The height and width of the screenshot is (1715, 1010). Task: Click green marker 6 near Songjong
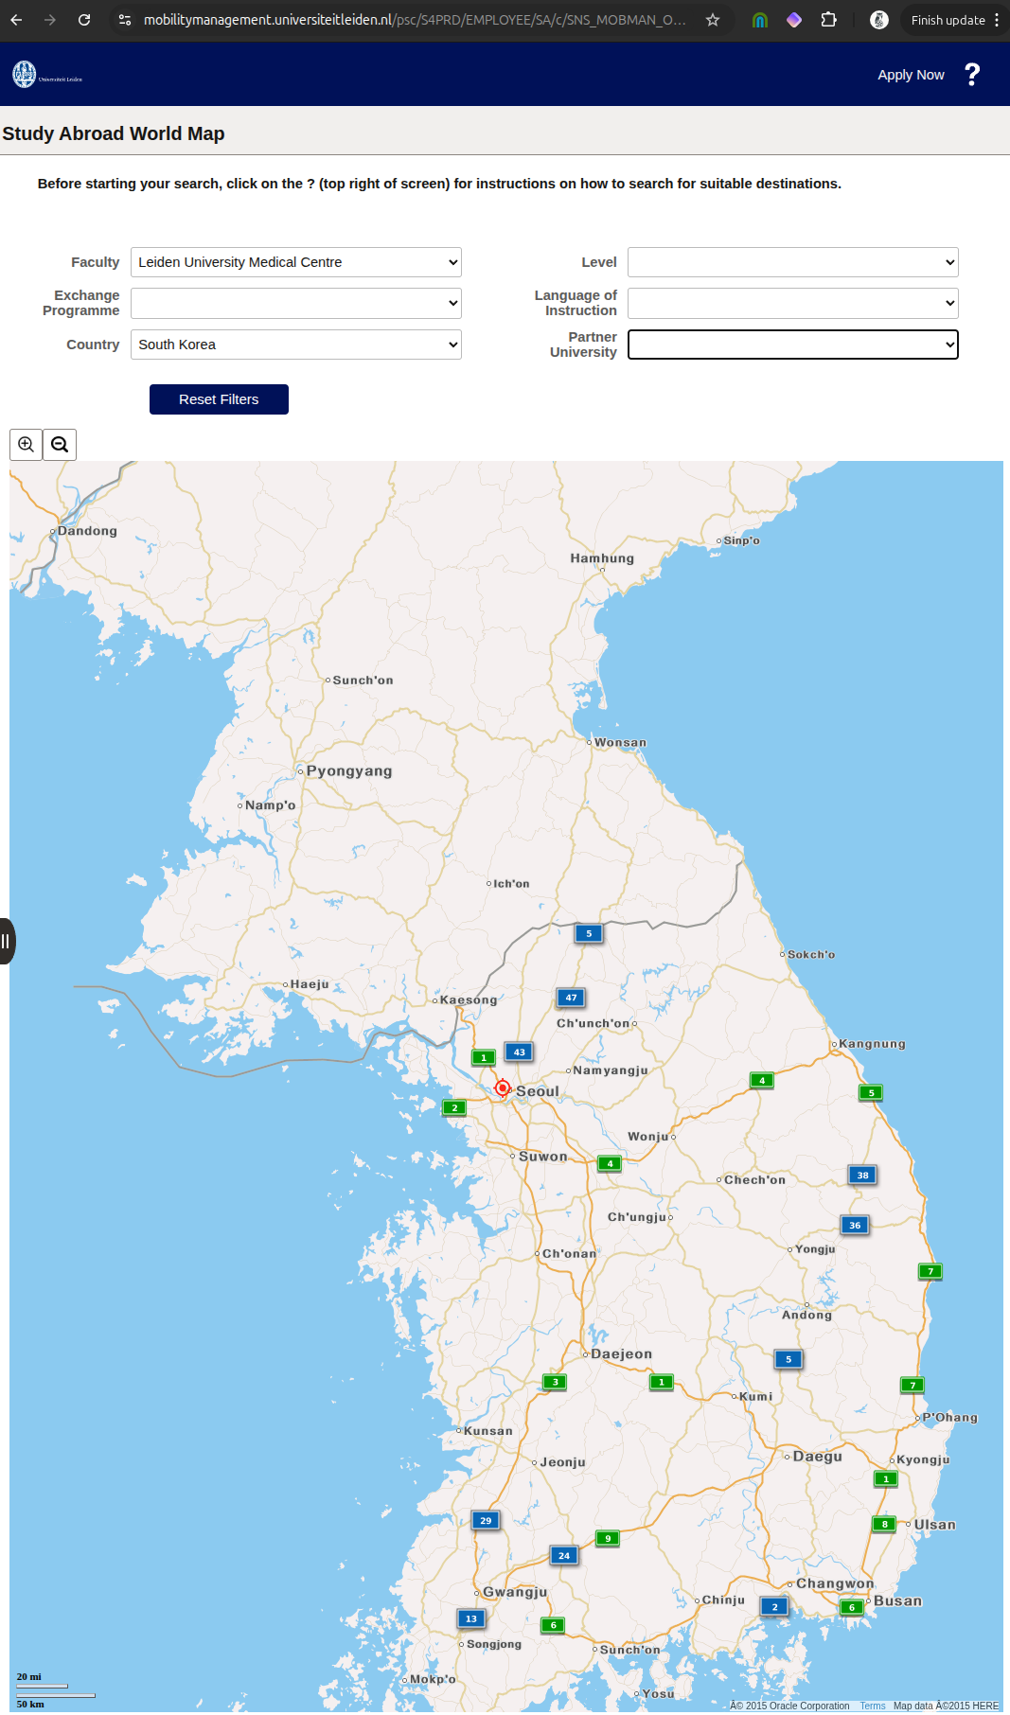553,1625
